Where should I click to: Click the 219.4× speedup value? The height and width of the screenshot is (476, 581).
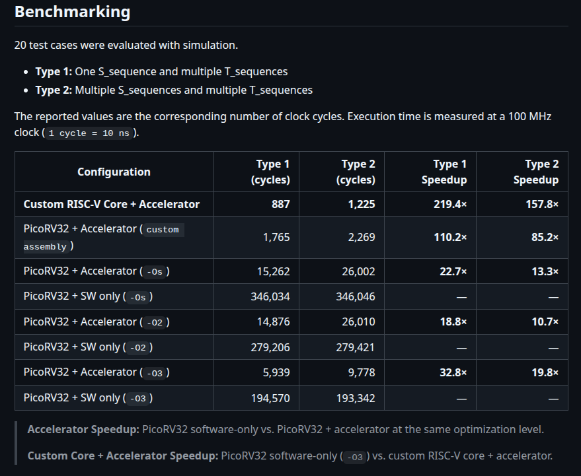tap(450, 204)
